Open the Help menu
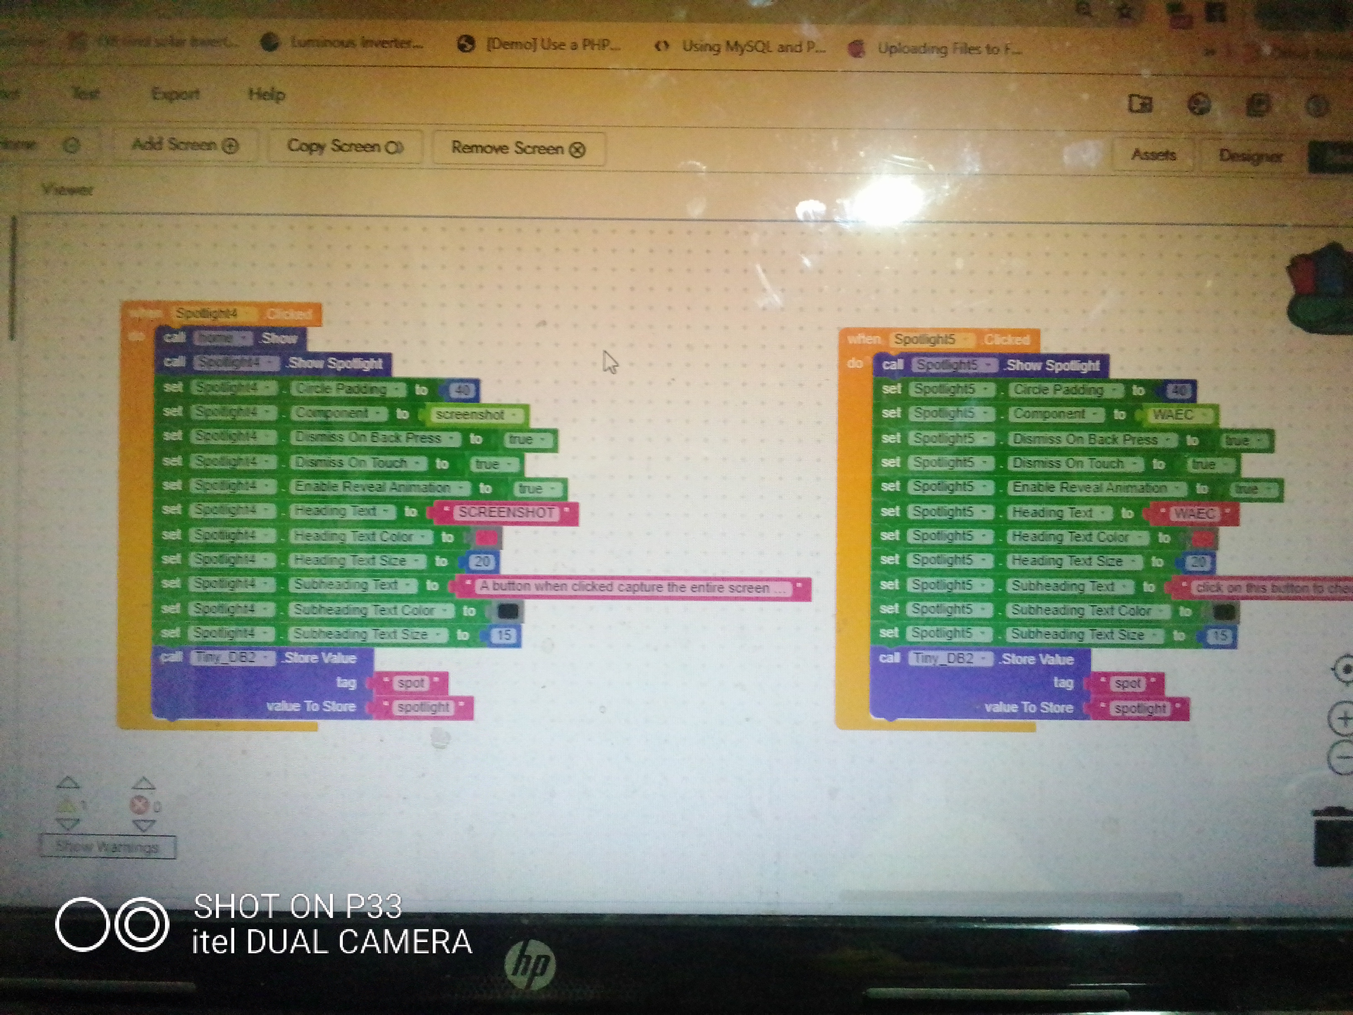The width and height of the screenshot is (1353, 1015). [x=267, y=94]
